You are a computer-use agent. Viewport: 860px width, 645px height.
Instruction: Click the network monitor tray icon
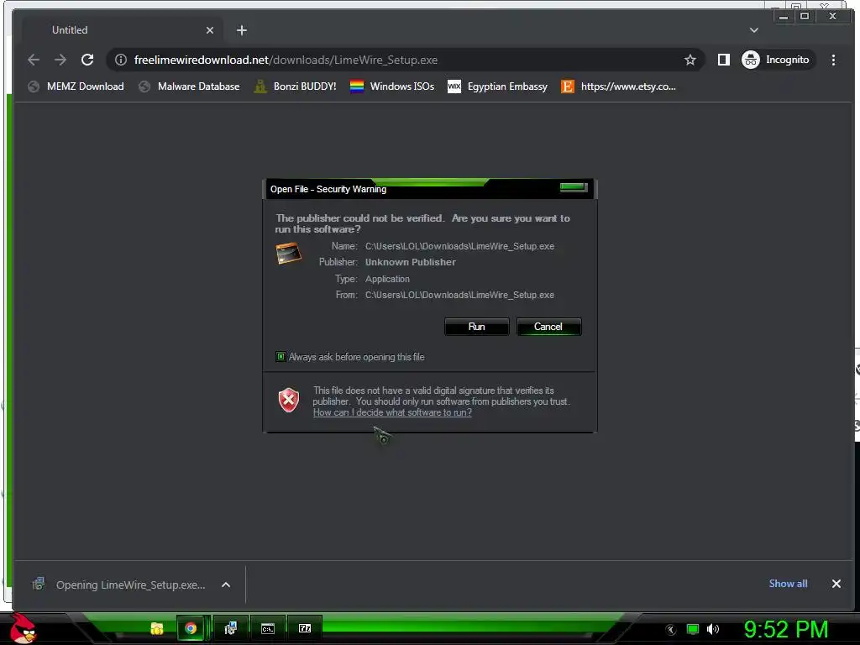pos(693,629)
